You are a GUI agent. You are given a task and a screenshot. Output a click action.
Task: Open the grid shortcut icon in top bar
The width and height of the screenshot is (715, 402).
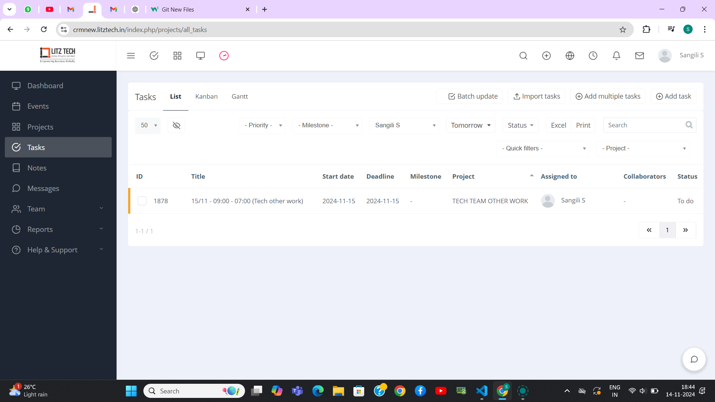177,56
